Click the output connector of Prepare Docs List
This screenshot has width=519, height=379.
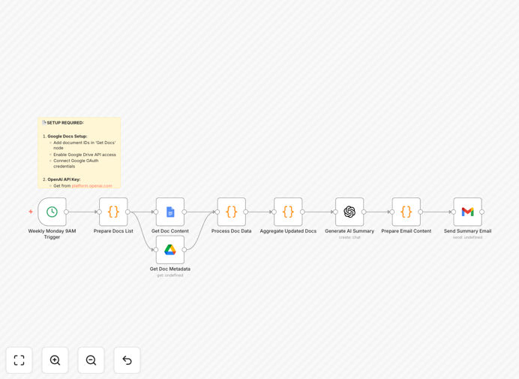[x=127, y=212]
